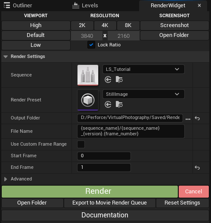The width and height of the screenshot is (211, 223).
Task: Click Export to Movie Render Queue
Action: point(110,203)
